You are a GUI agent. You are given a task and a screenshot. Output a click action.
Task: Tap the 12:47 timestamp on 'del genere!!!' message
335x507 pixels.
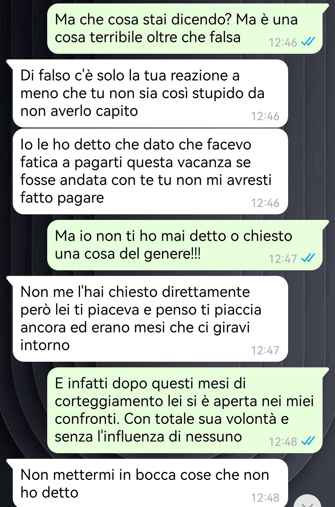pos(283,259)
